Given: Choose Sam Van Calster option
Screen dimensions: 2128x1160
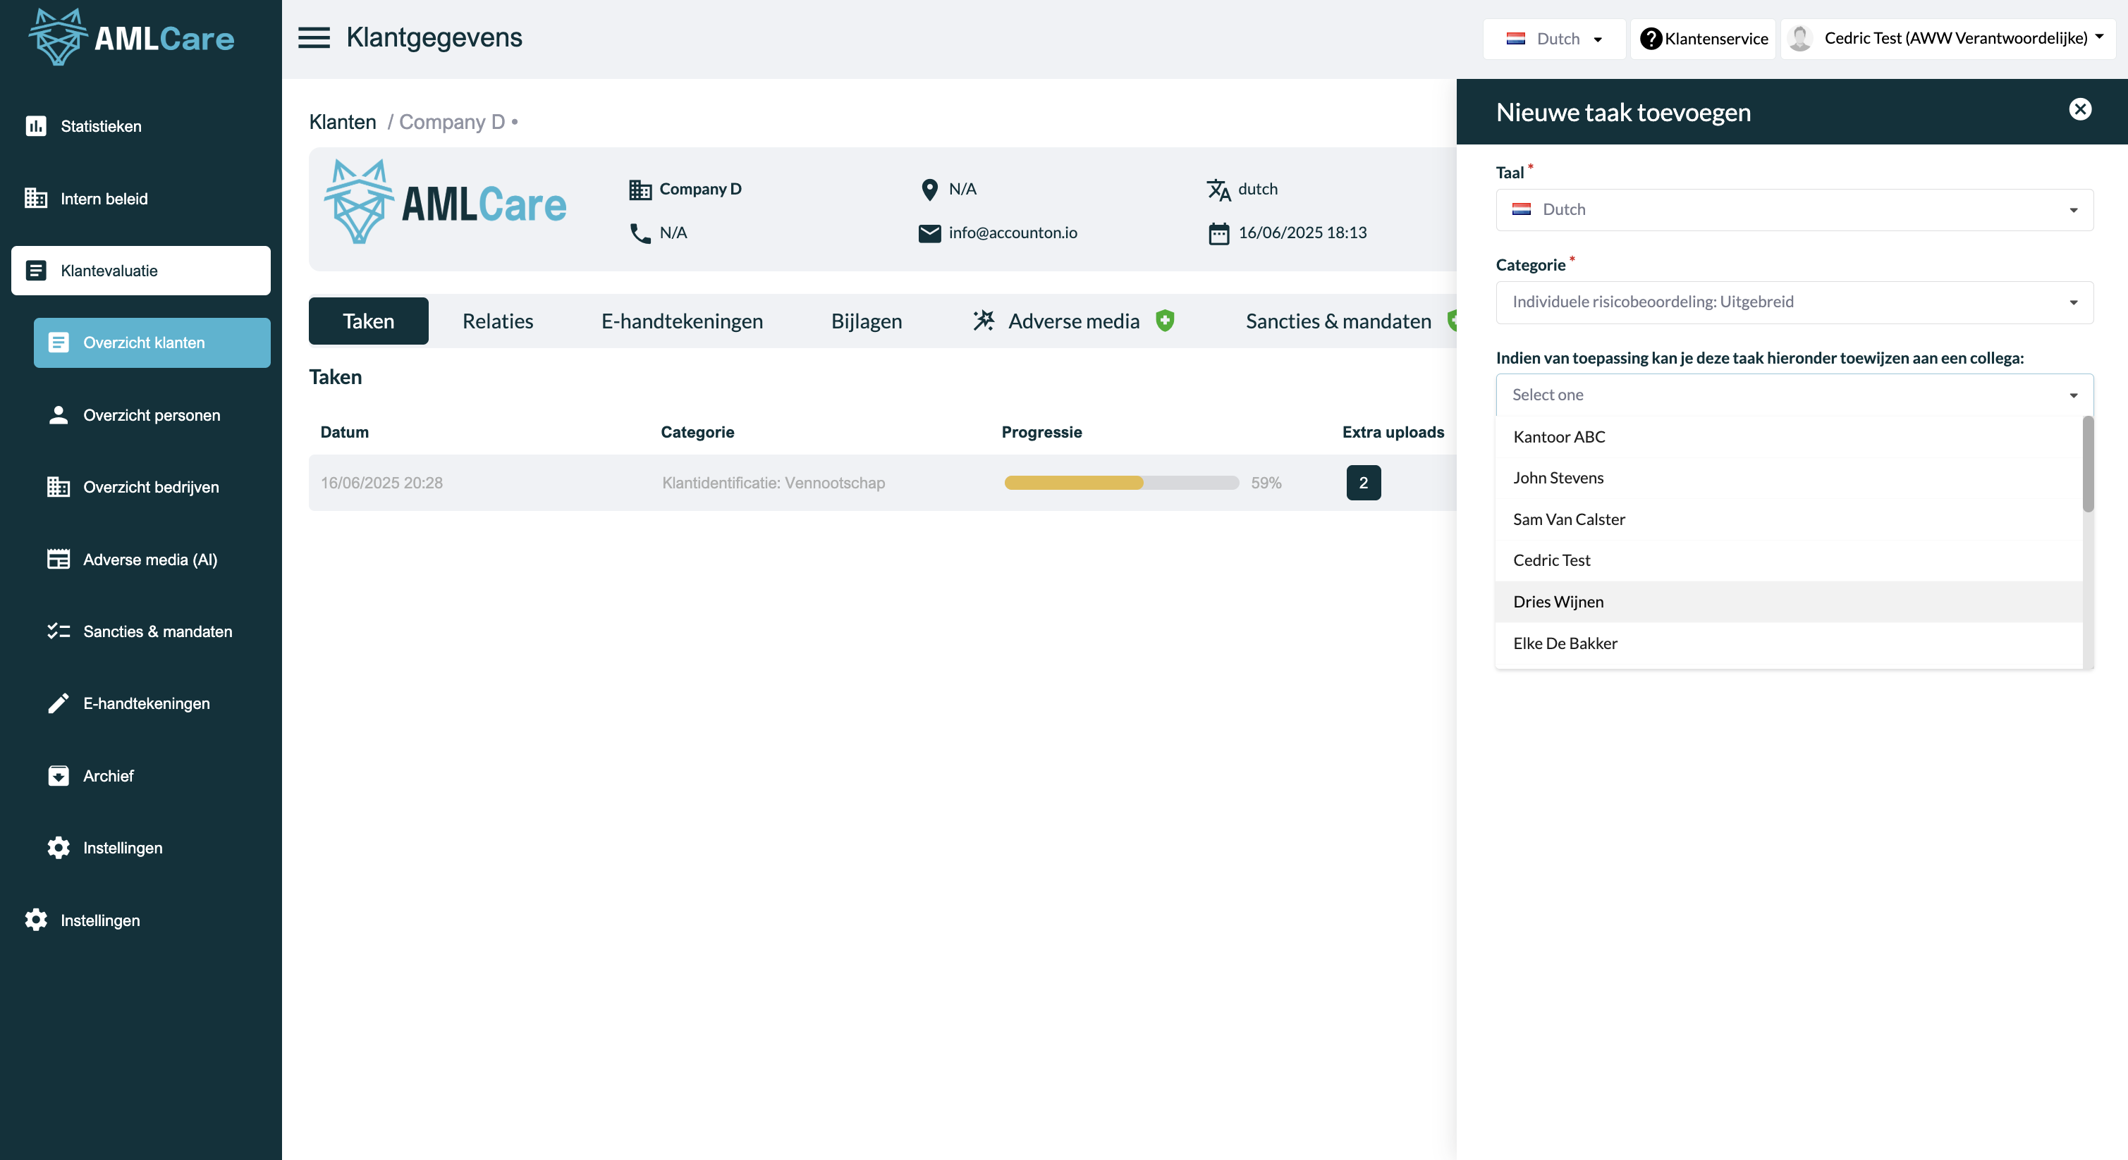Looking at the screenshot, I should pyautogui.click(x=1788, y=519).
